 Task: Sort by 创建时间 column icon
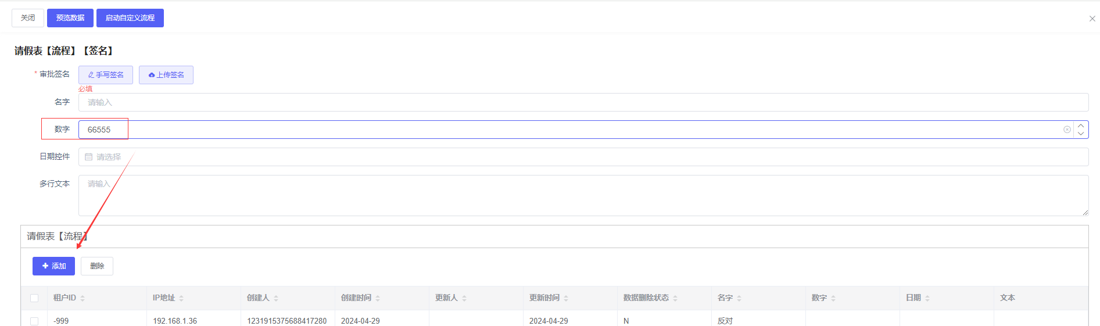378,298
